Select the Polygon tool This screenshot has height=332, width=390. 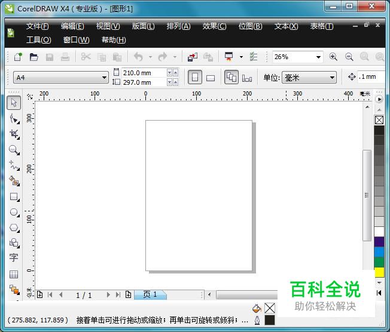pyautogui.click(x=14, y=228)
